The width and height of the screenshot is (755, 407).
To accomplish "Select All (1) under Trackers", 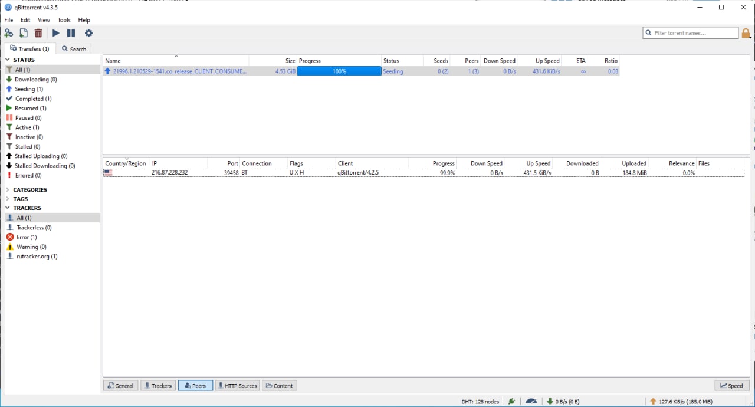I will coord(52,218).
